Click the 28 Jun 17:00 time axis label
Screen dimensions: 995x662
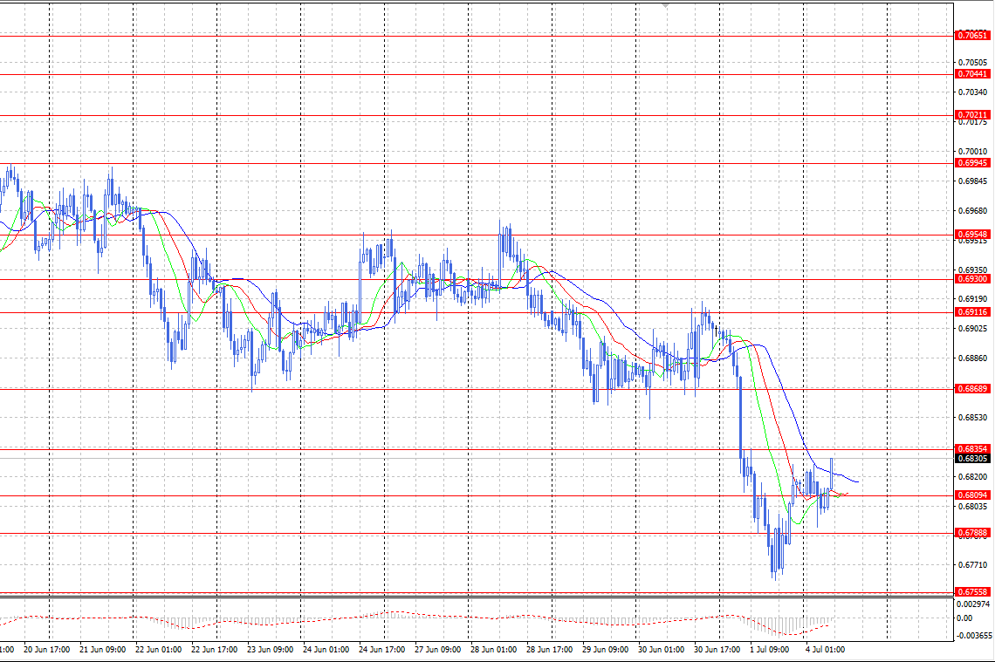(550, 649)
